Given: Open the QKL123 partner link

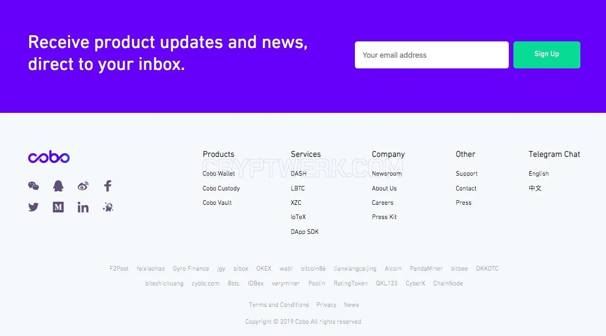Looking at the screenshot, I should (x=387, y=283).
